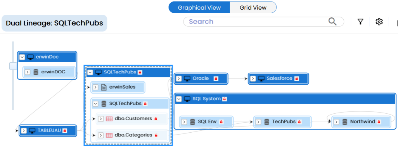Click lock icon beside SQLTechPubs environment

[145, 104]
